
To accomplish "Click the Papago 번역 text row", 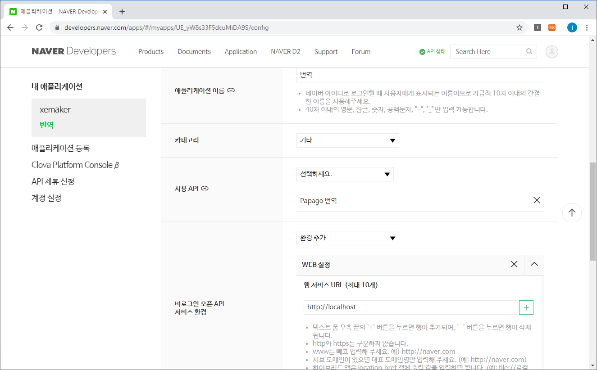I will pyautogui.click(x=420, y=201).
